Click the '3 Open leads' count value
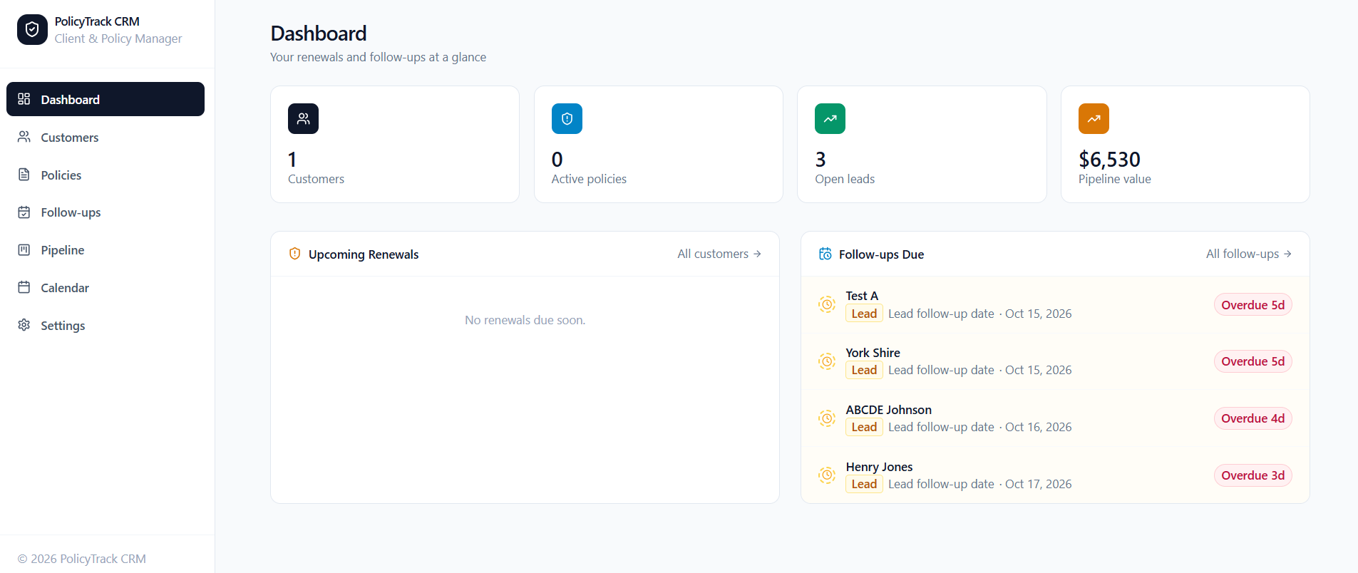The image size is (1358, 573). 821,159
